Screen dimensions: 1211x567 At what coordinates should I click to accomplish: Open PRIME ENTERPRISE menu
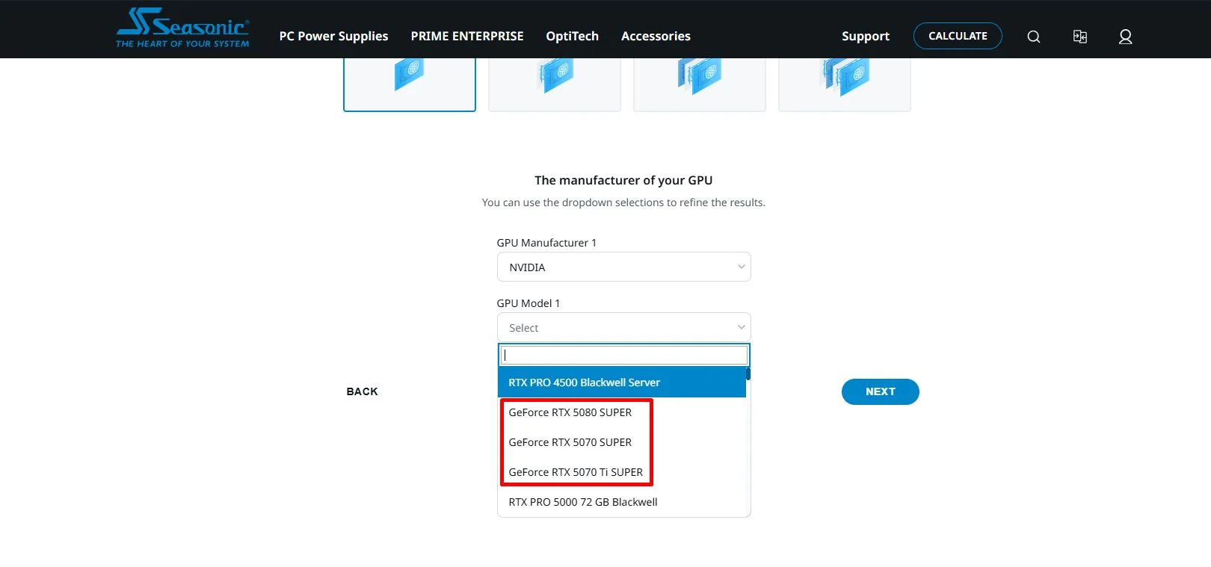[x=467, y=36]
